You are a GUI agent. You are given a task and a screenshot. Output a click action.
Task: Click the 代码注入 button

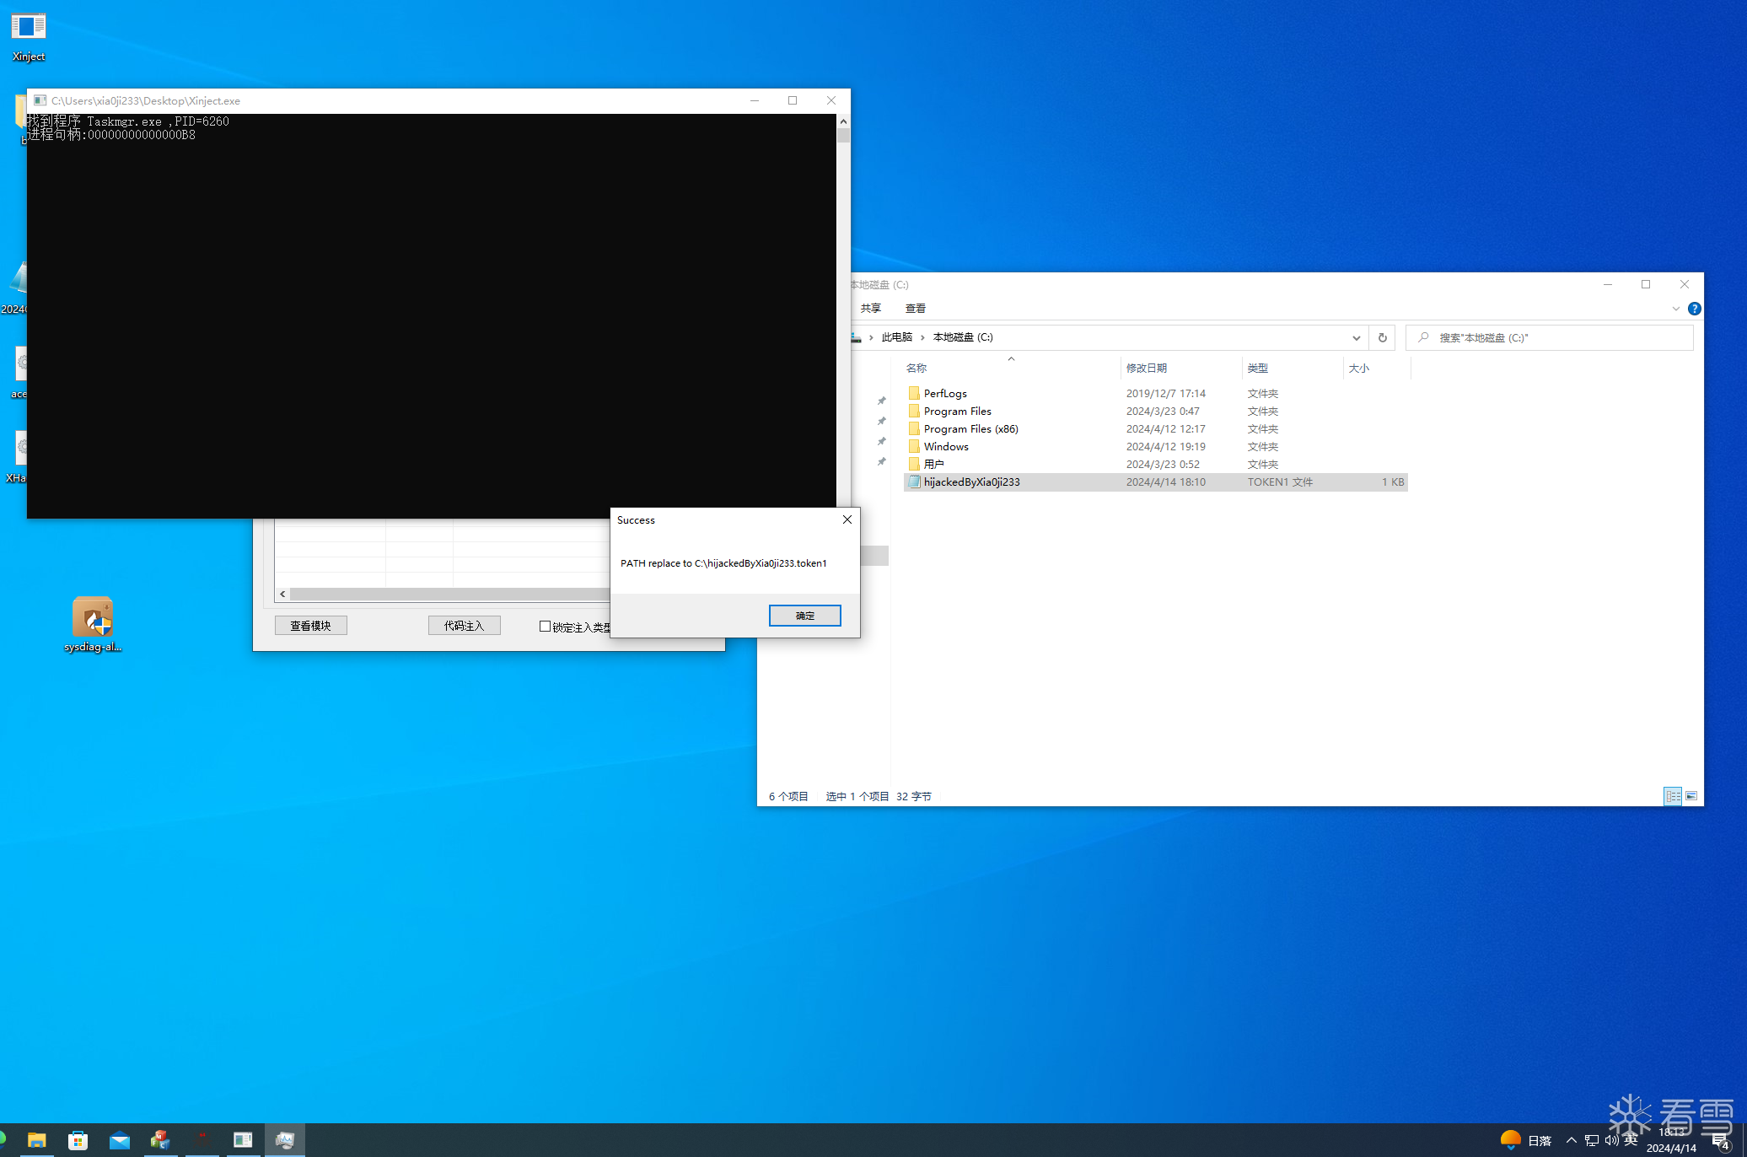[x=464, y=626]
